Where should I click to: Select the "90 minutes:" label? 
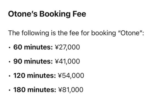point(33,61)
